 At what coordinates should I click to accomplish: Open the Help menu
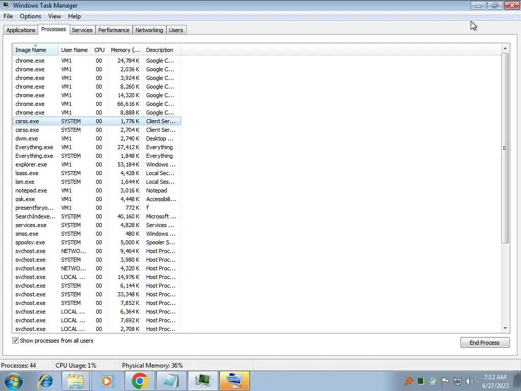tap(74, 16)
